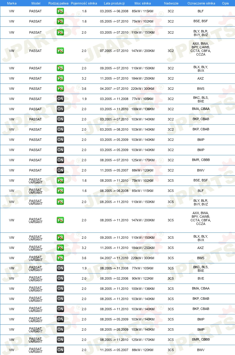Click the ON diesel icon in the 03.2005 -> 11.2008 row
Viewport: 235px width, 355px height.
(60, 99)
